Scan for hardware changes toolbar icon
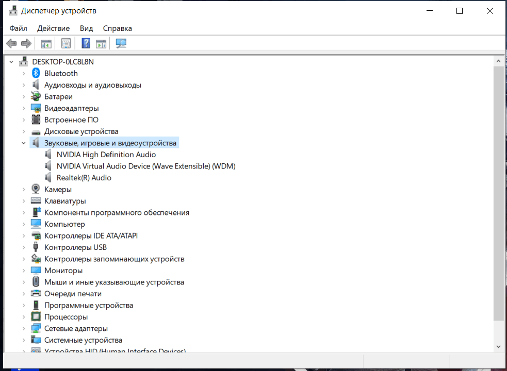The image size is (507, 371). [x=121, y=43]
